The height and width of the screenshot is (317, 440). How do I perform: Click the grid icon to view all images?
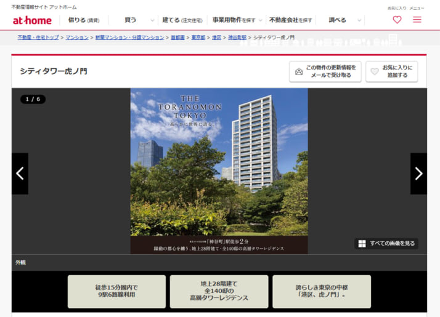(362, 244)
